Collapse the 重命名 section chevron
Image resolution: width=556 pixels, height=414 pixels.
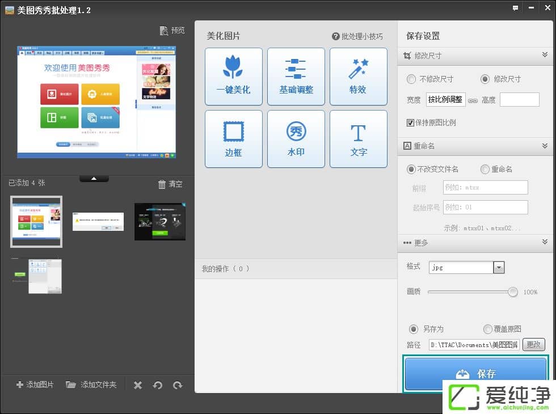click(x=545, y=146)
